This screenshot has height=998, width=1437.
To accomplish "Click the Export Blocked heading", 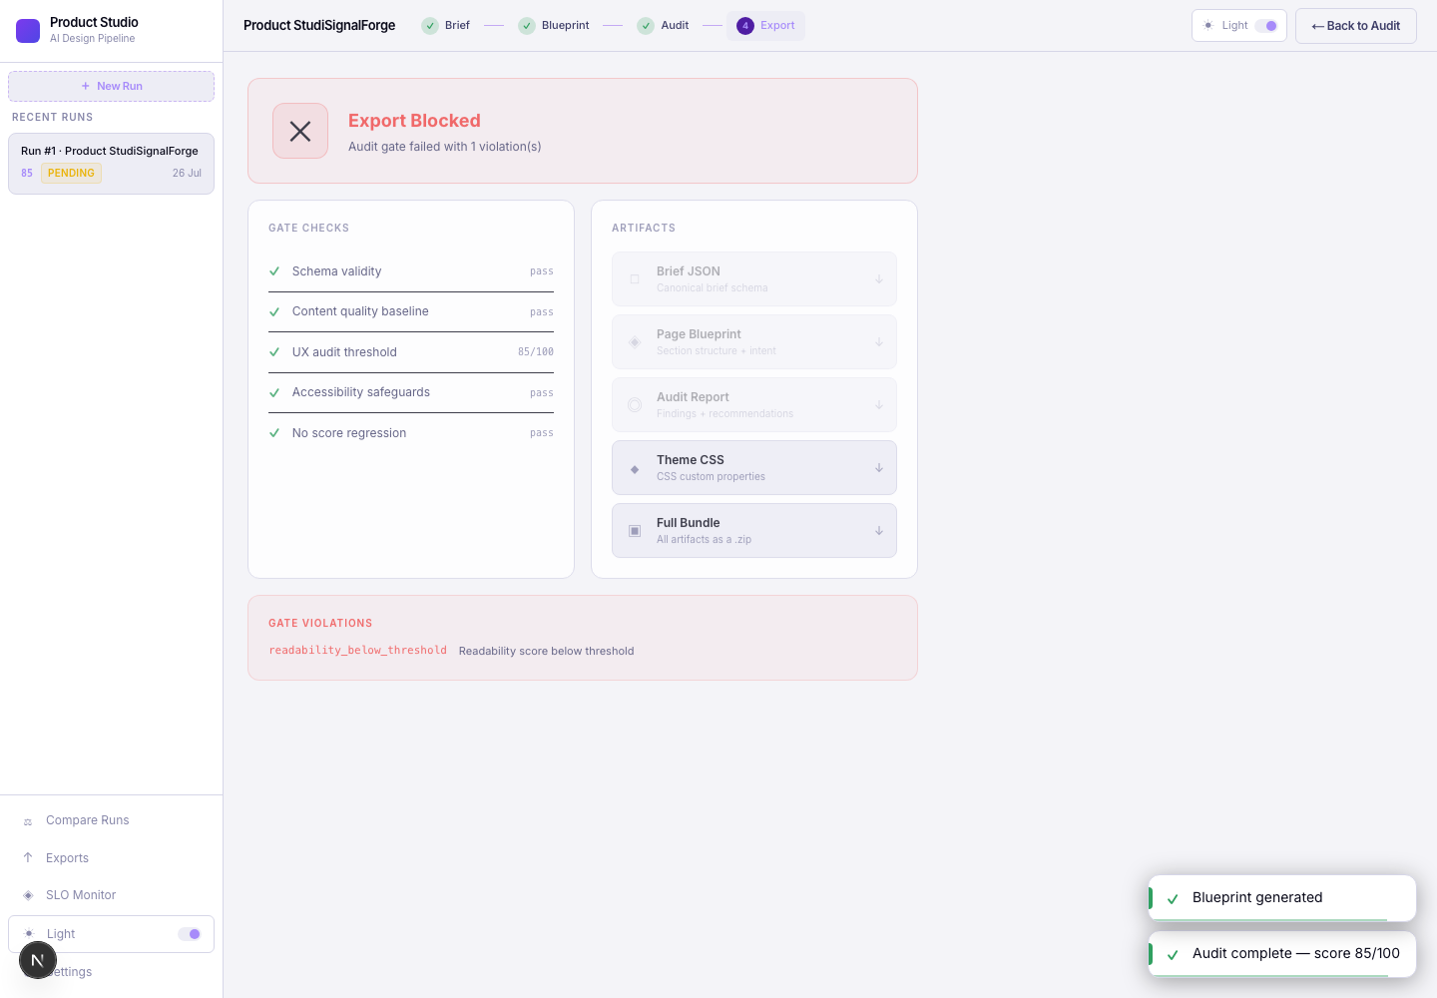I will (414, 121).
